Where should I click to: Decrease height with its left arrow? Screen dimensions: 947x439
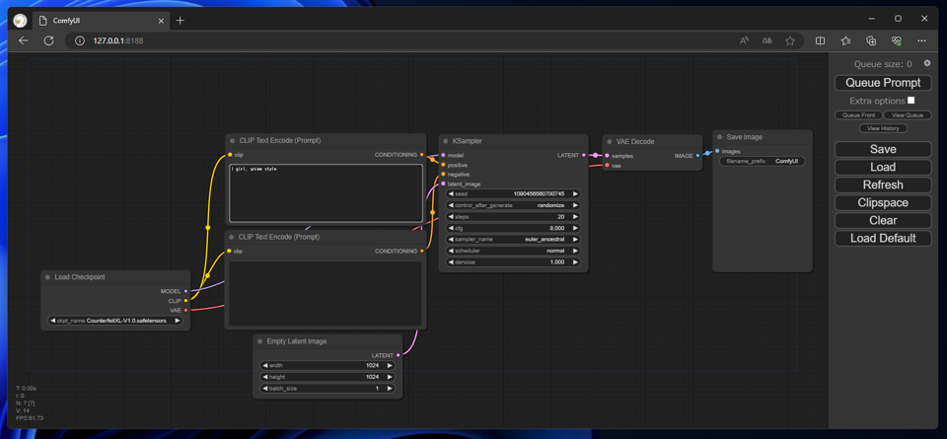264,377
